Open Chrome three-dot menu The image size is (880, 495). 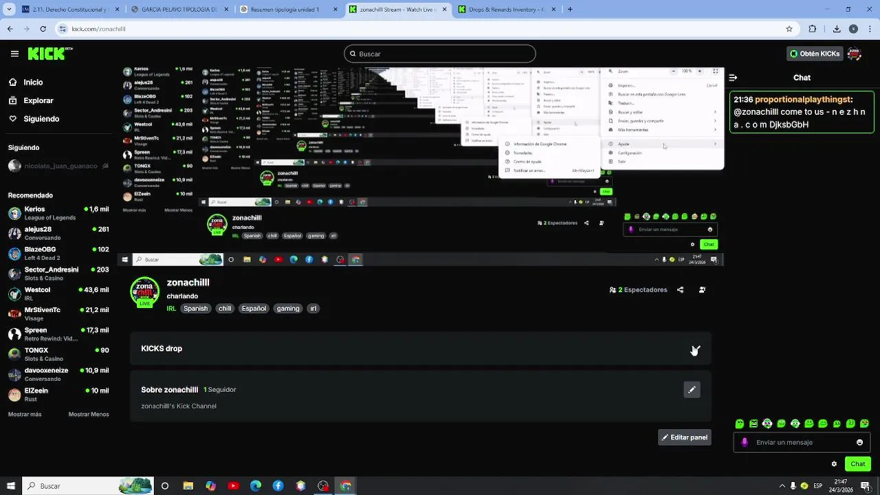[x=869, y=29]
